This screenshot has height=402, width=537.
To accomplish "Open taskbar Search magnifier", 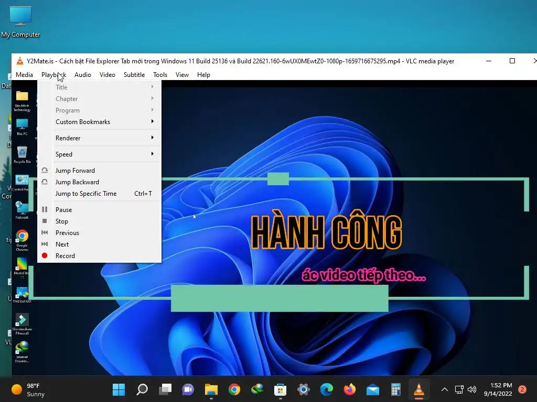I will coord(142,389).
